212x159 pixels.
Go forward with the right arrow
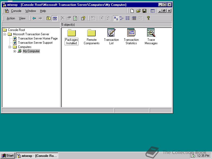click(40, 18)
